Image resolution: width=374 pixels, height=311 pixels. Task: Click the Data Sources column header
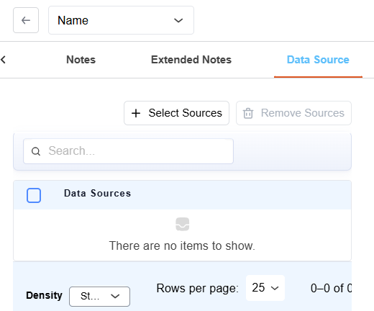coord(97,194)
